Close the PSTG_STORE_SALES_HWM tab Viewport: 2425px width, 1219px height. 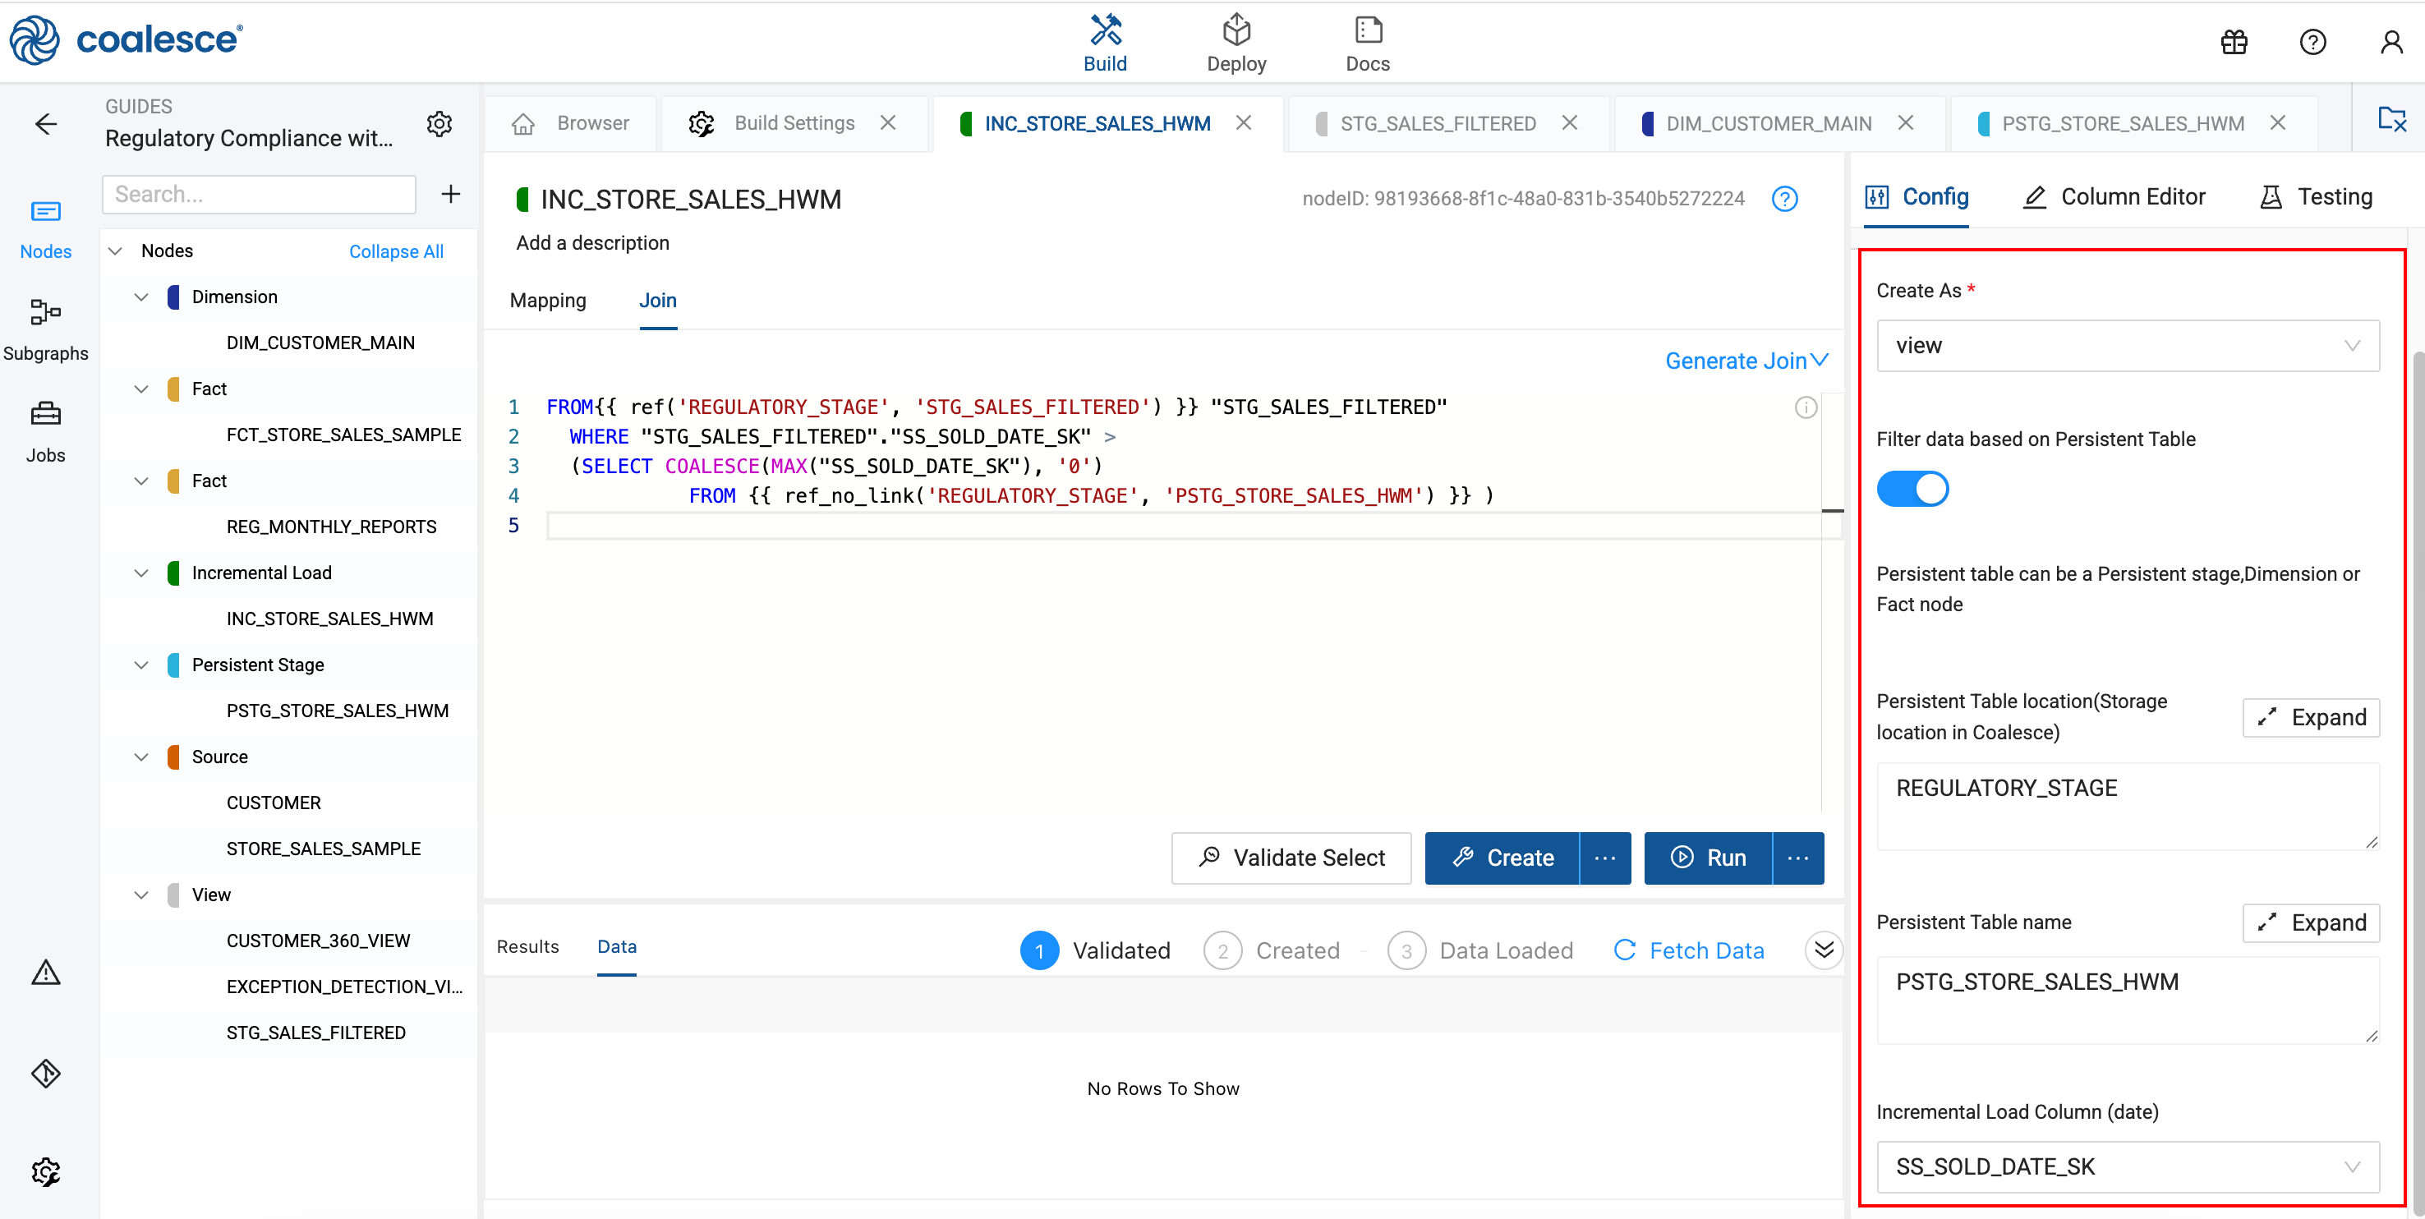click(x=2277, y=123)
